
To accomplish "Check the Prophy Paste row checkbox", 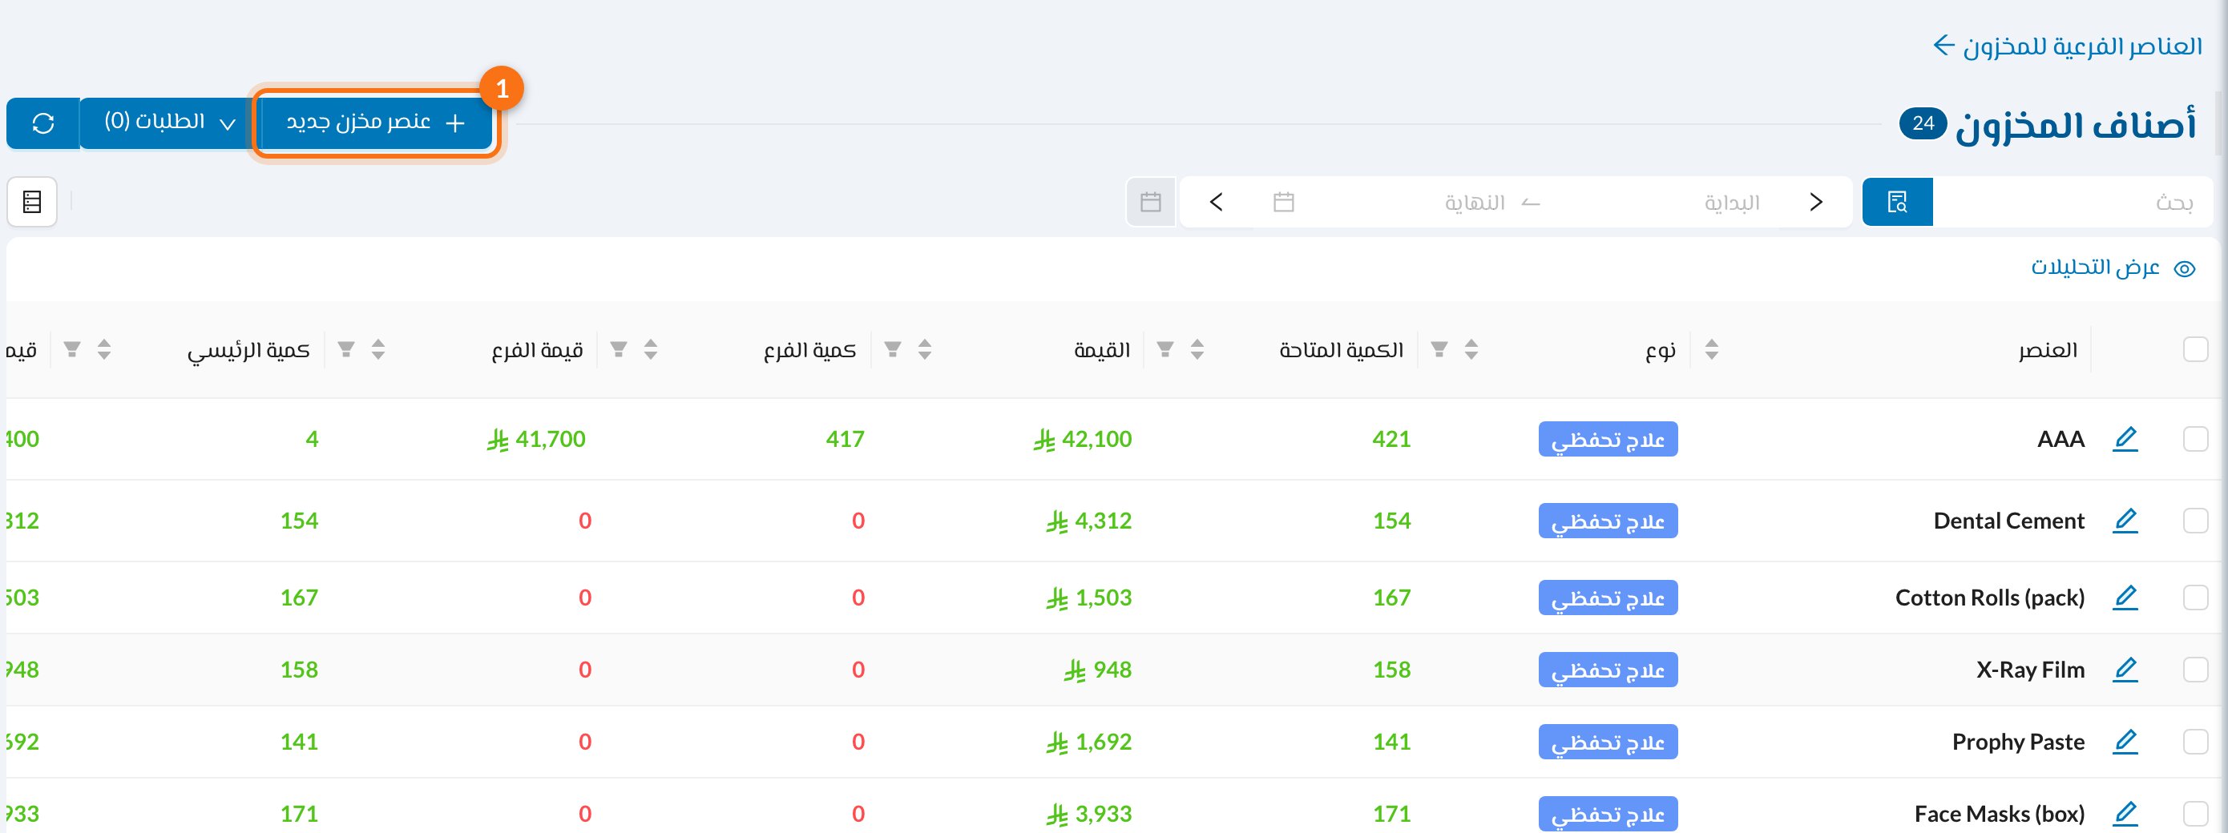I will [x=2195, y=742].
